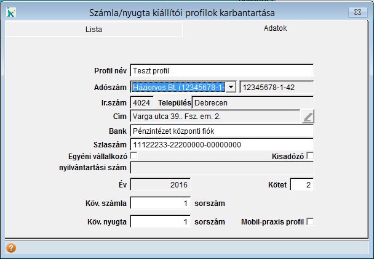Click the Profil név text field
The image size is (374, 259).
tap(221, 71)
